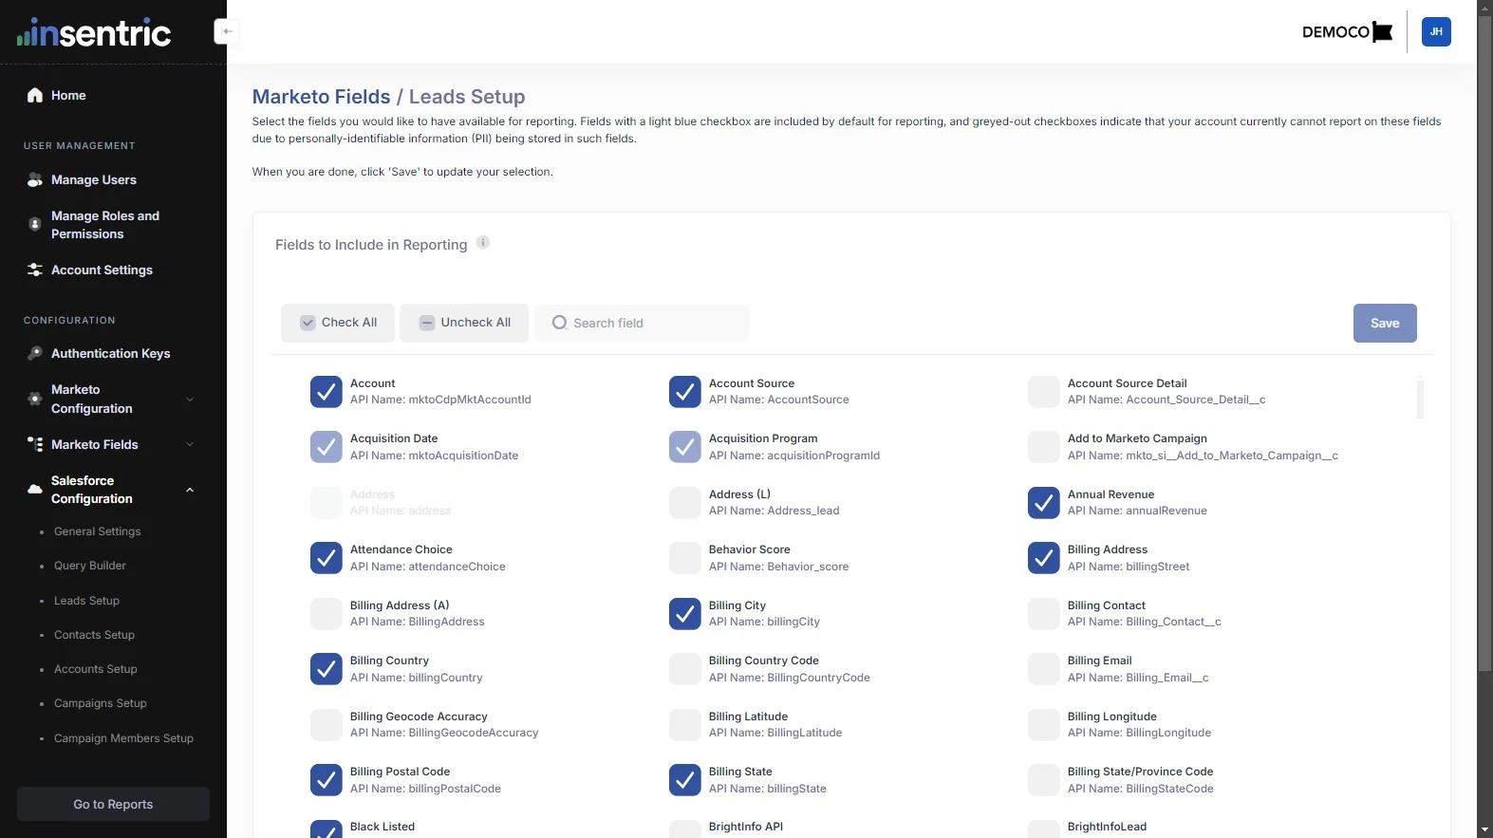Click the Insentric logo
This screenshot has height=838, width=1493.
tap(94, 32)
